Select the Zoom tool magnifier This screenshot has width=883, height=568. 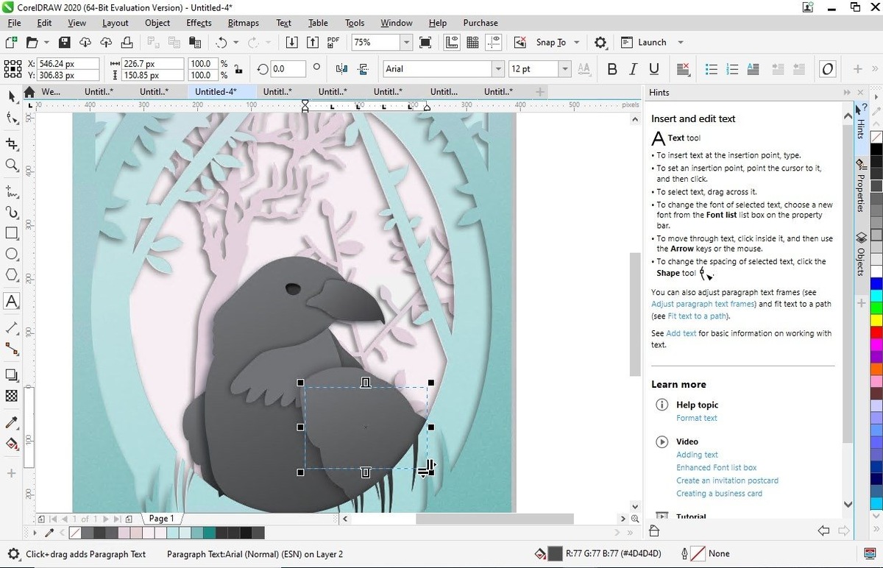[x=12, y=165]
